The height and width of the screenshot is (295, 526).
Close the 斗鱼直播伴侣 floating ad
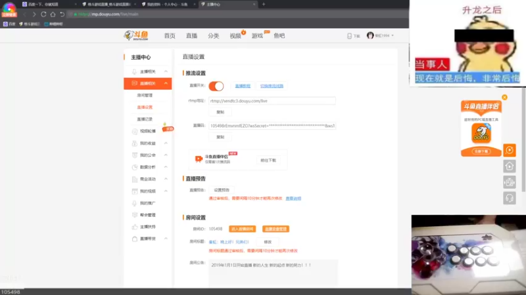coord(504,97)
